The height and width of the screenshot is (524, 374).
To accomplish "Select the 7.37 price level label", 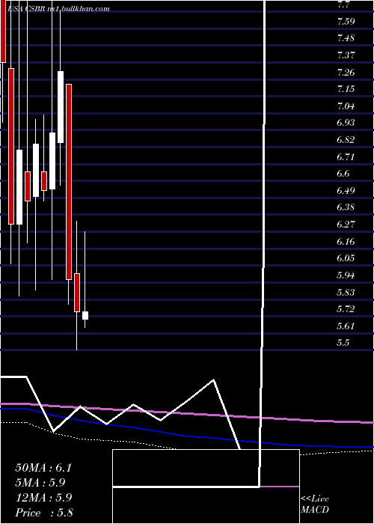I will pos(346,55).
